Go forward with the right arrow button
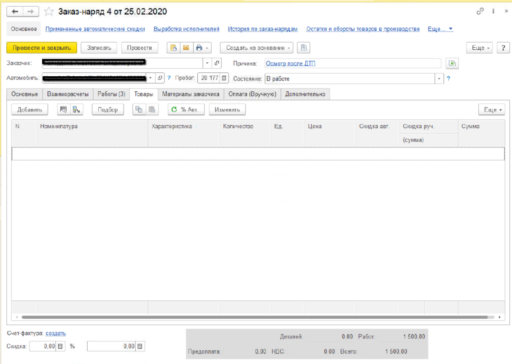512x364 pixels. coord(30,12)
